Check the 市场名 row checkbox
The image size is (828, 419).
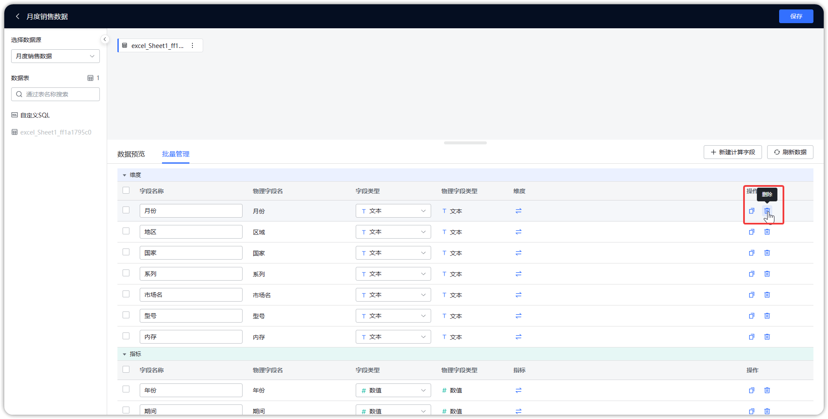126,294
